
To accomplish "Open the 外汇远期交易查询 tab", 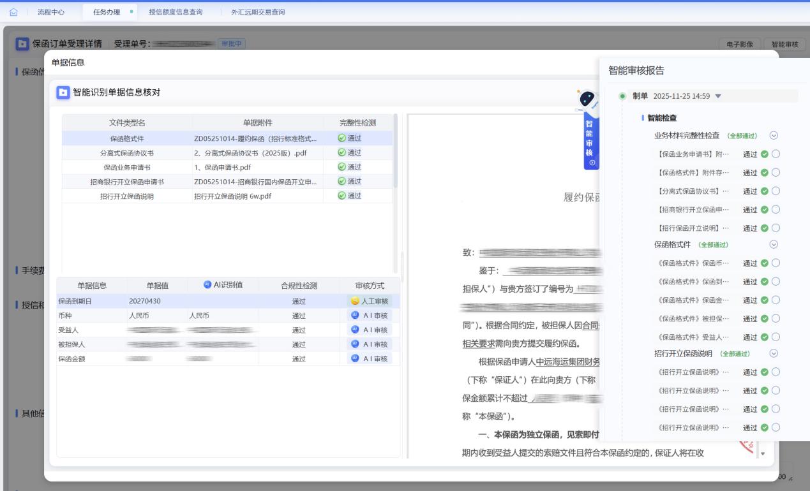I will (258, 12).
